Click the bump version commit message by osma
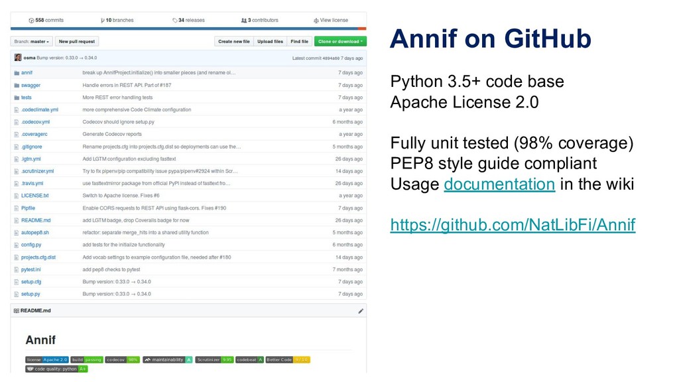 67,58
